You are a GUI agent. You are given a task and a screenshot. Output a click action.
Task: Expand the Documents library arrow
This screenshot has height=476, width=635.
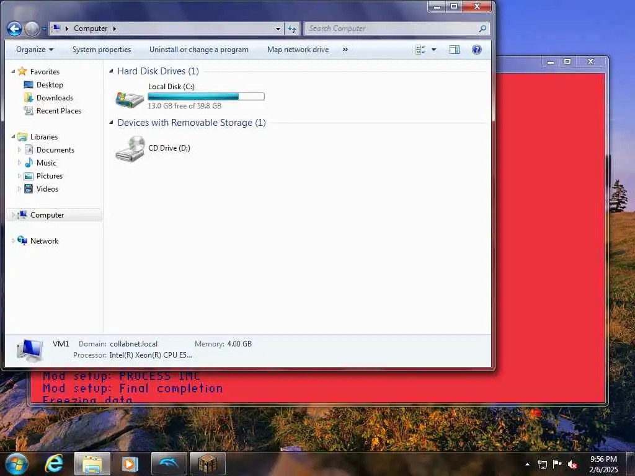pyautogui.click(x=19, y=150)
